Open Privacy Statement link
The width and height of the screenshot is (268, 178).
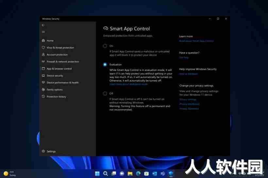pyautogui.click(x=189, y=109)
